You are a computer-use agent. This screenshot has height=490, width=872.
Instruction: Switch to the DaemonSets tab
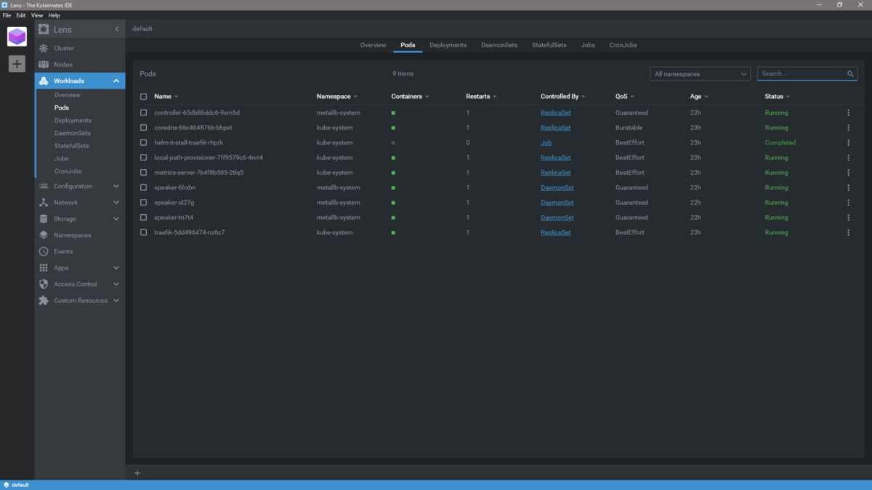point(499,45)
